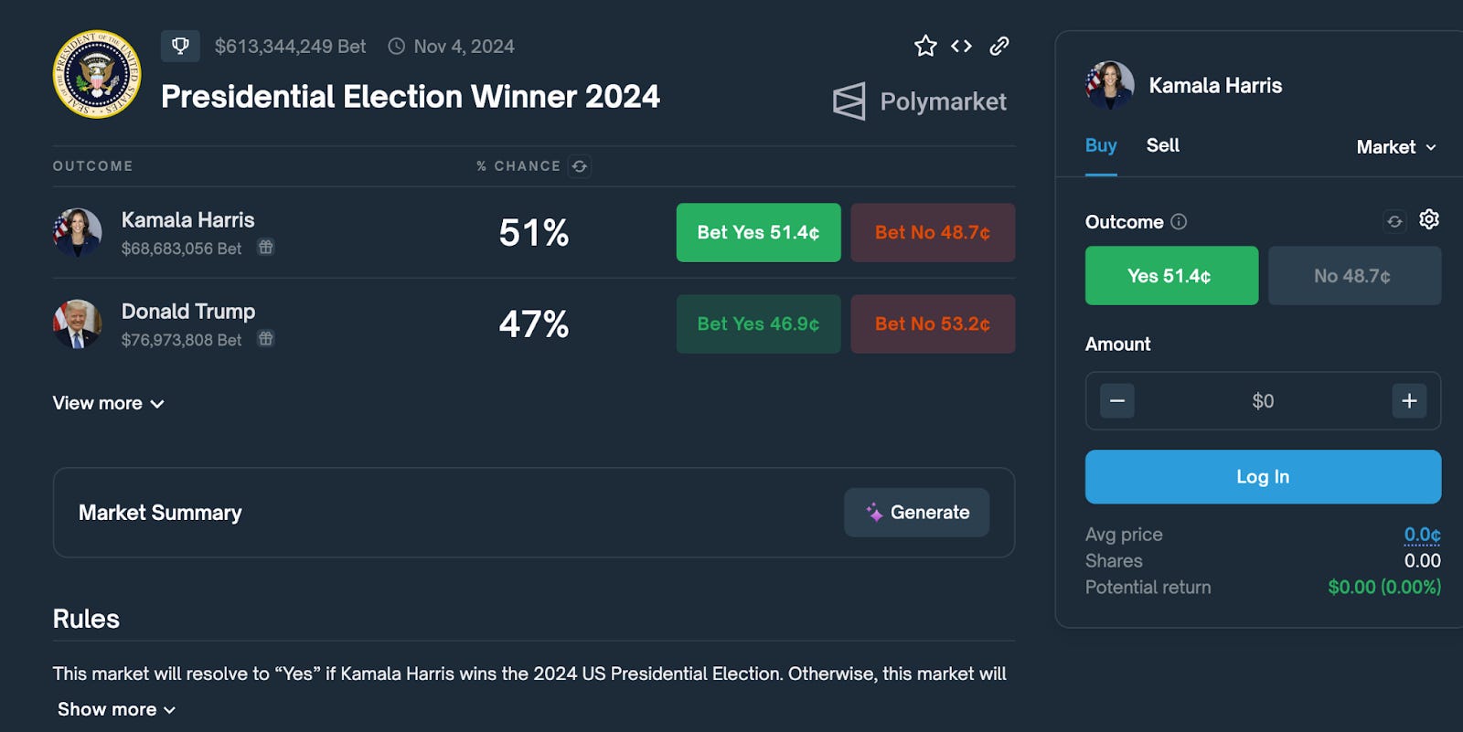
Task: Open the Market order type dropdown
Action: 1395,147
